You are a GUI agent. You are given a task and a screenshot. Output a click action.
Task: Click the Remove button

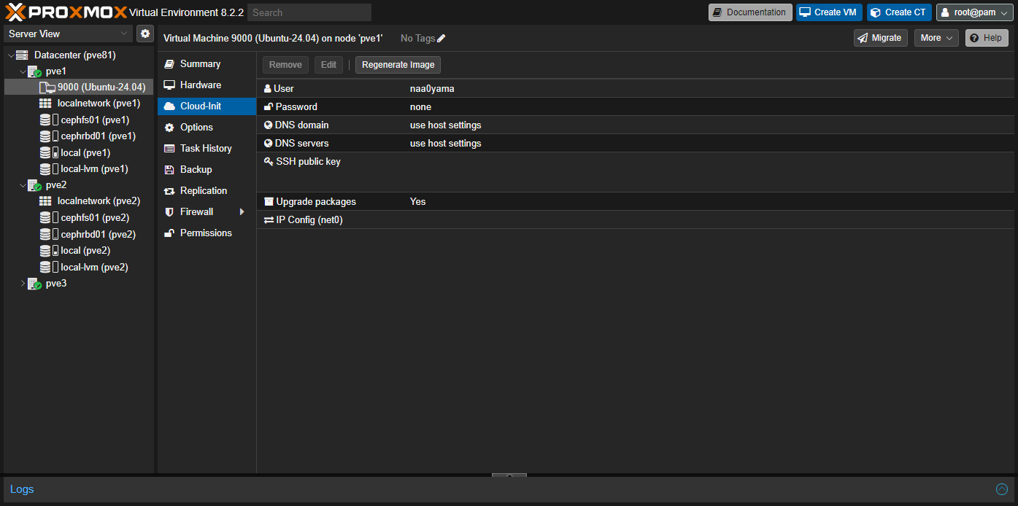(285, 65)
